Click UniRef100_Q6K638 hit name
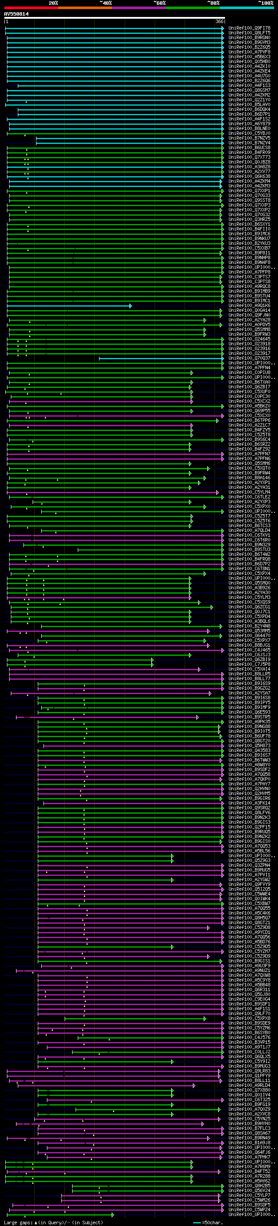This screenshot has height=1226, width=278. pos(249,176)
